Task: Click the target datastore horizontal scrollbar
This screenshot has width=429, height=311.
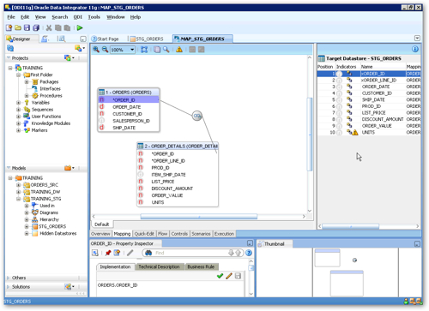Action: (351, 226)
